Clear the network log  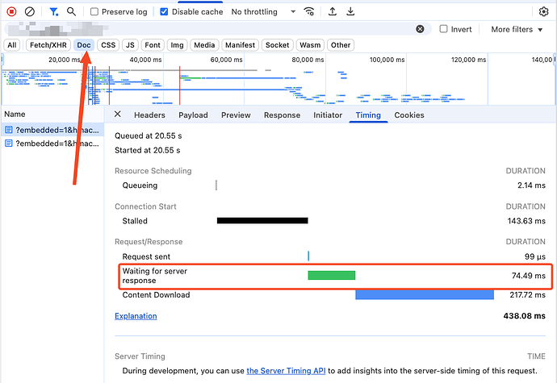[x=30, y=12]
